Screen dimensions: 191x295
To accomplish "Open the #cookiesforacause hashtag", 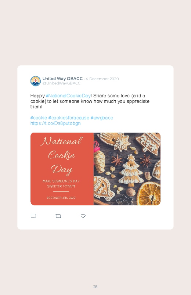I will [69, 118].
